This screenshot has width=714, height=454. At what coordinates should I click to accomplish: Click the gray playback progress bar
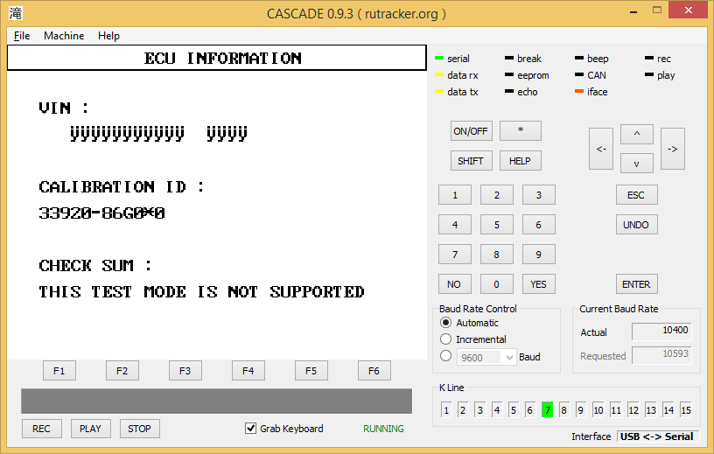click(x=216, y=401)
